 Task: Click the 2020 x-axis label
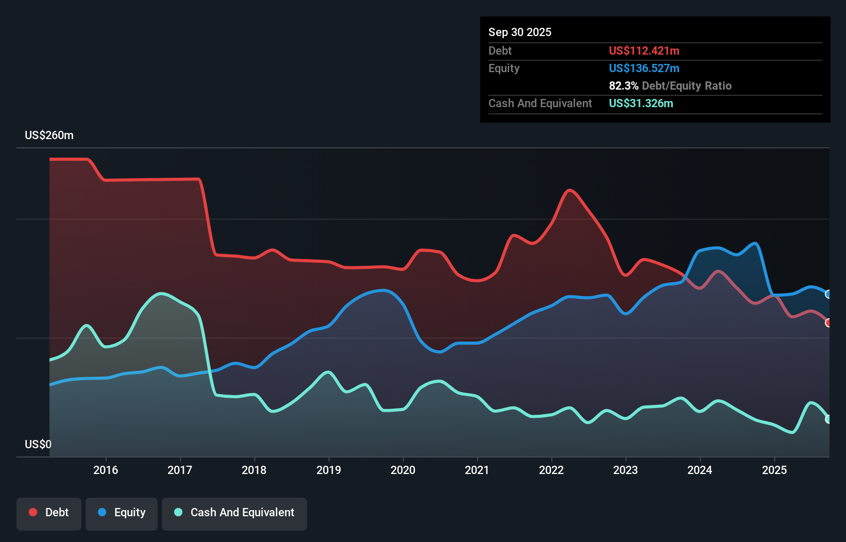point(403,470)
